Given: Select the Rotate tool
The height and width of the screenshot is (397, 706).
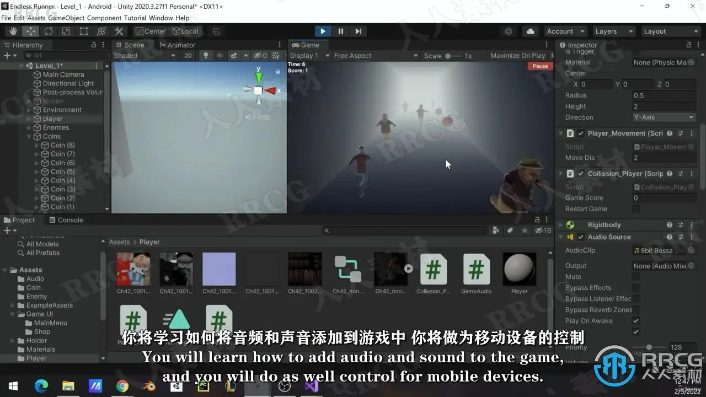Looking at the screenshot, I should pyautogui.click(x=49, y=31).
